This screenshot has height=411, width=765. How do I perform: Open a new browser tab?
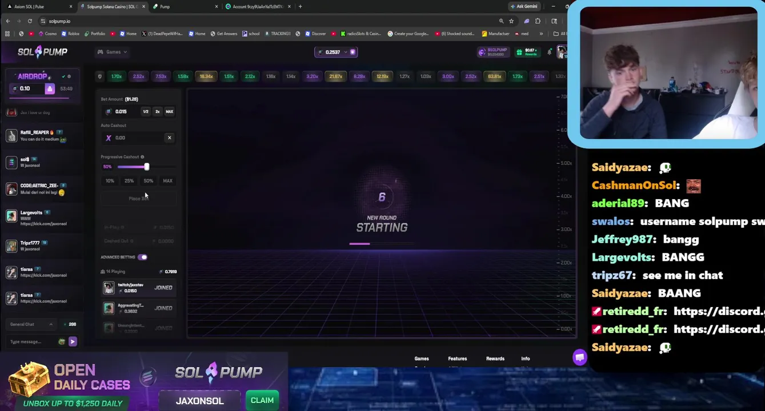pos(300,6)
